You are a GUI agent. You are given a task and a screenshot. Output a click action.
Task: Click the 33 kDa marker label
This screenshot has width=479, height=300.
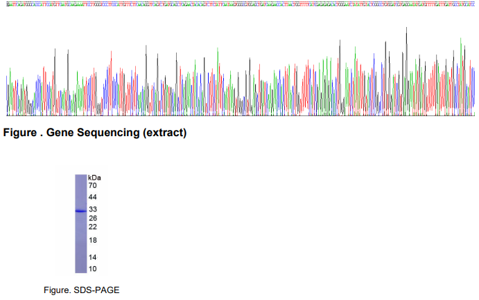tap(93, 209)
